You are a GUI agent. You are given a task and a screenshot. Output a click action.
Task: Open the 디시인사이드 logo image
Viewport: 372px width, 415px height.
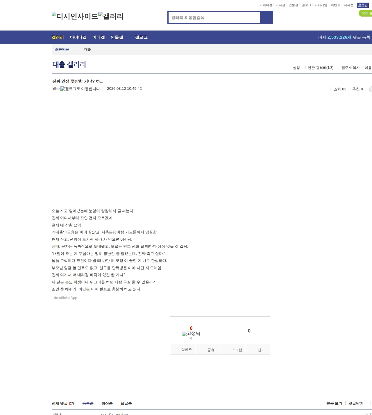[75, 16]
